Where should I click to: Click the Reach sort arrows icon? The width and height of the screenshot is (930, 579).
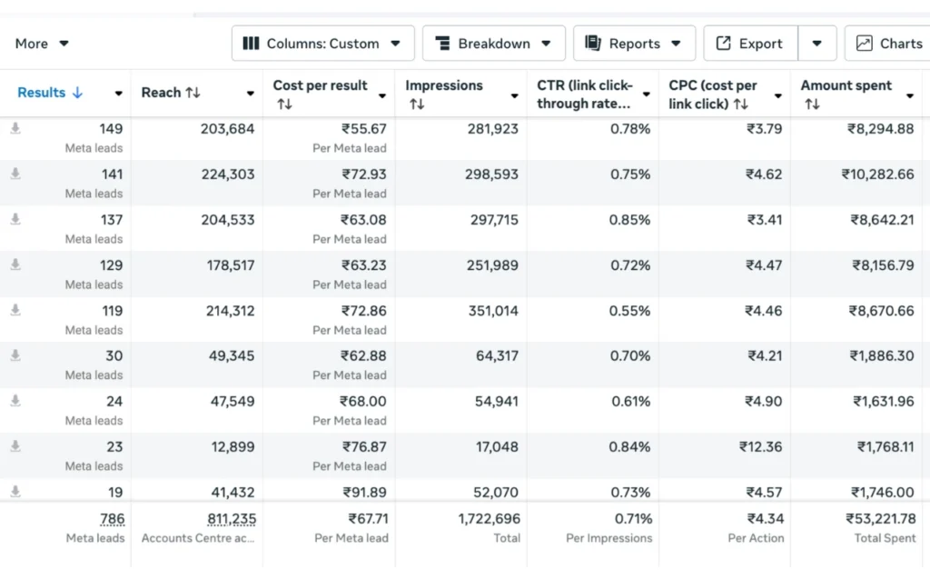pyautogui.click(x=193, y=93)
